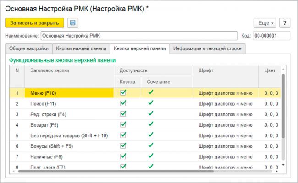This screenshot has height=183, width=298.
Task: Click the scroll up arrow of table
Action: click(x=283, y=70)
